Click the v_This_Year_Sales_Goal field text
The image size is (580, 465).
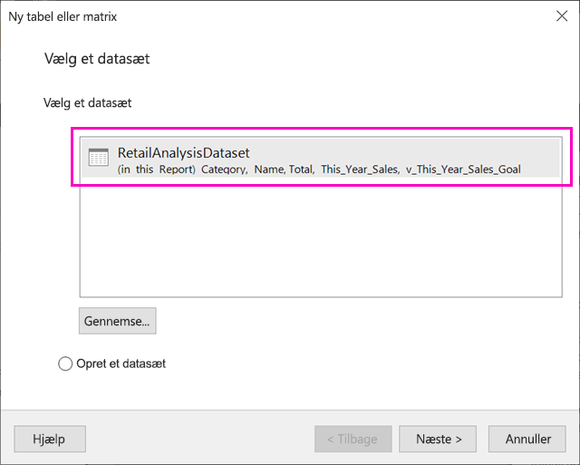[463, 170]
